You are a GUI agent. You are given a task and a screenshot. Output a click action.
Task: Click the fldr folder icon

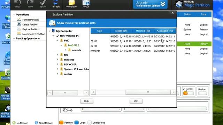pyautogui.click(x=62, y=55)
